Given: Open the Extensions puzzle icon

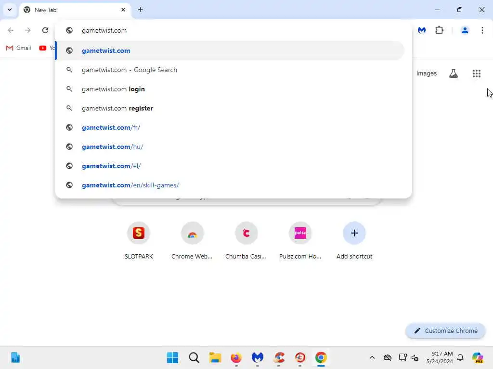Looking at the screenshot, I should point(439,30).
